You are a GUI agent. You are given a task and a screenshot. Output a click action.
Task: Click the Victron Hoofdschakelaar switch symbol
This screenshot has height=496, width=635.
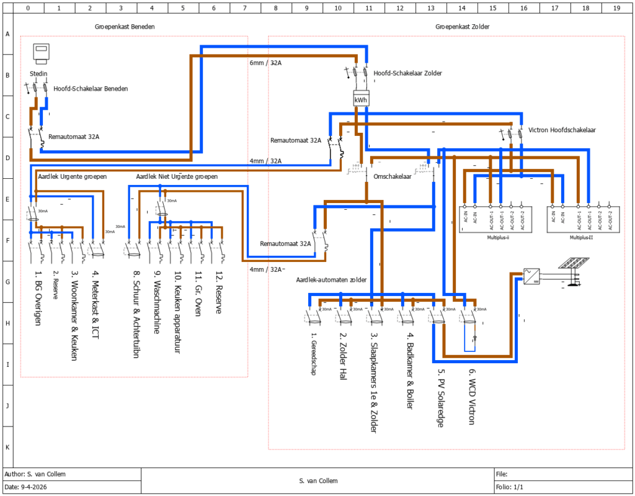pyautogui.click(x=510, y=132)
